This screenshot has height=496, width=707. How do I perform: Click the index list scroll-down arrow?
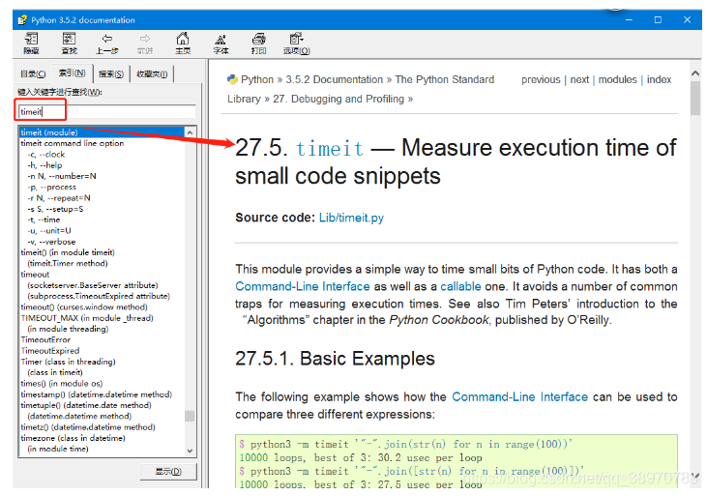point(190,451)
